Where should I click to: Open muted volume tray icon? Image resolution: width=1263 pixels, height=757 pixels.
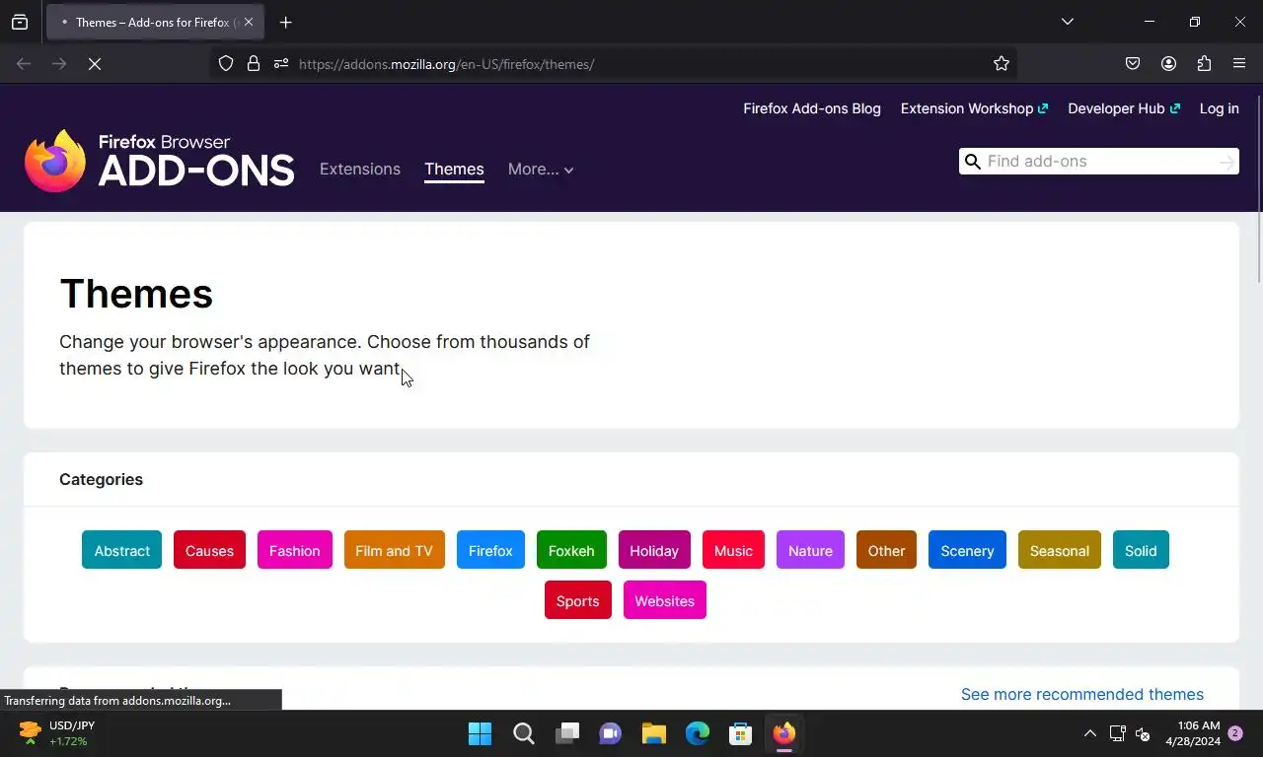click(1143, 733)
